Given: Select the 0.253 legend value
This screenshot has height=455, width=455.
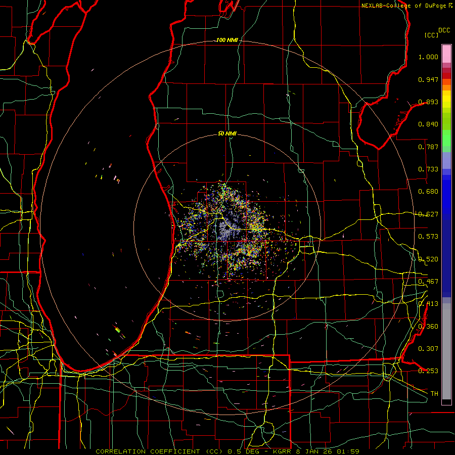Looking at the screenshot, I should [428, 371].
